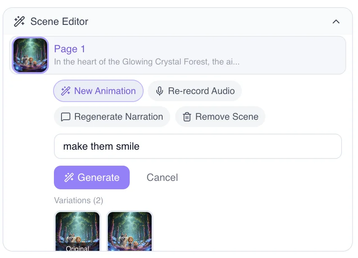This screenshot has height=258, width=358.
Task: Select the Original variation thumbnail
Action: (x=77, y=232)
